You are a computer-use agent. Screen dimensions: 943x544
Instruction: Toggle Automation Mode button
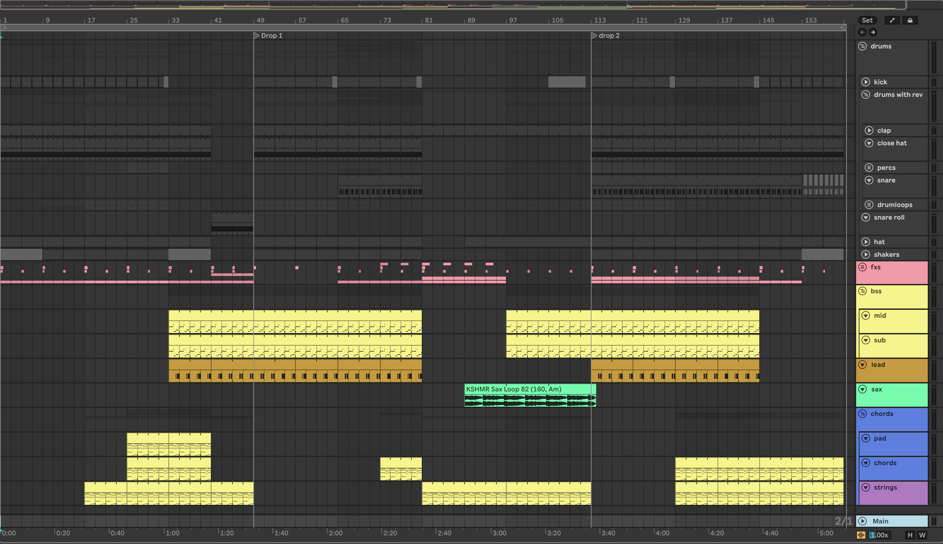click(x=892, y=20)
